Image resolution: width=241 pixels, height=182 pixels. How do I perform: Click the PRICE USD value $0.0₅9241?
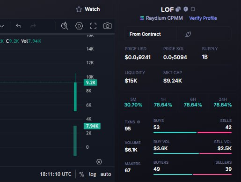pos(138,57)
